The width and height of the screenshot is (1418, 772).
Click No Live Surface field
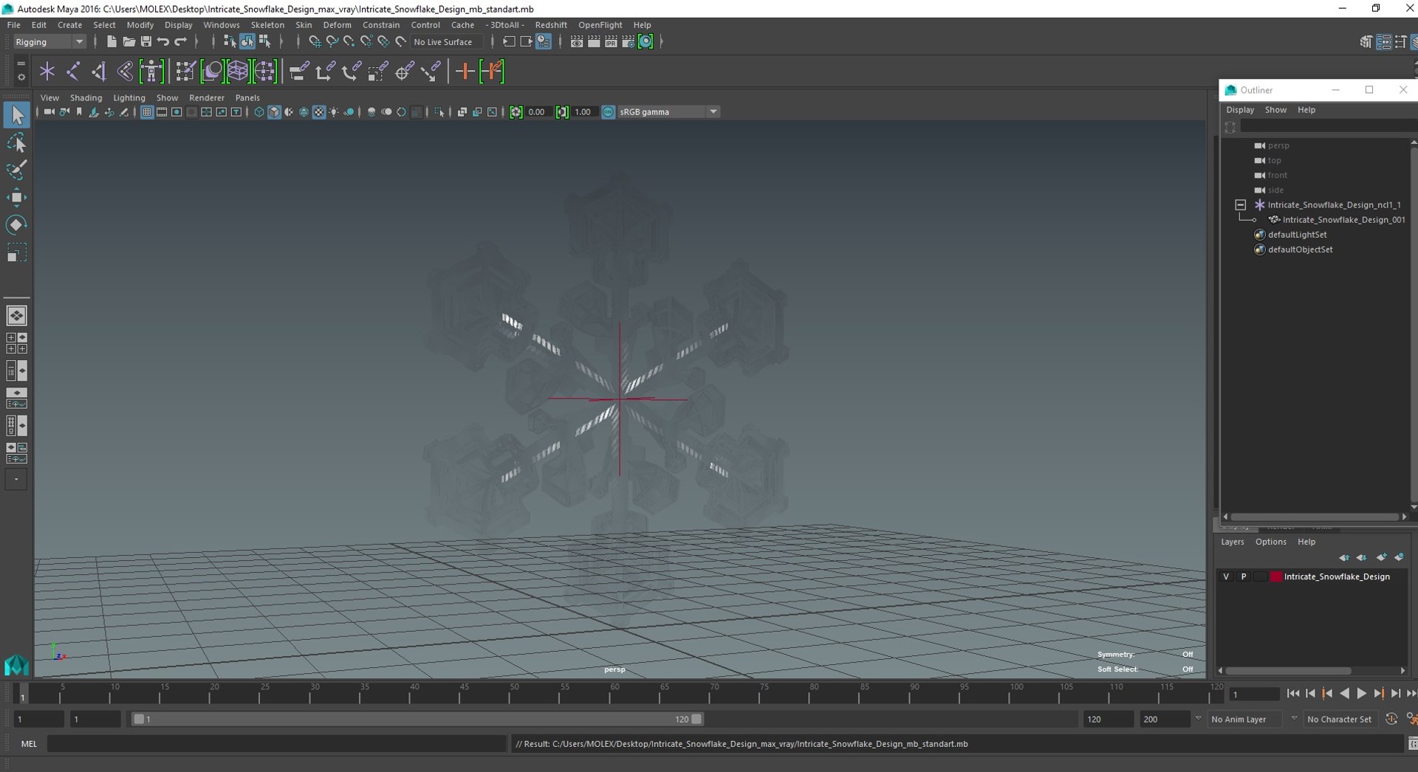pos(446,42)
